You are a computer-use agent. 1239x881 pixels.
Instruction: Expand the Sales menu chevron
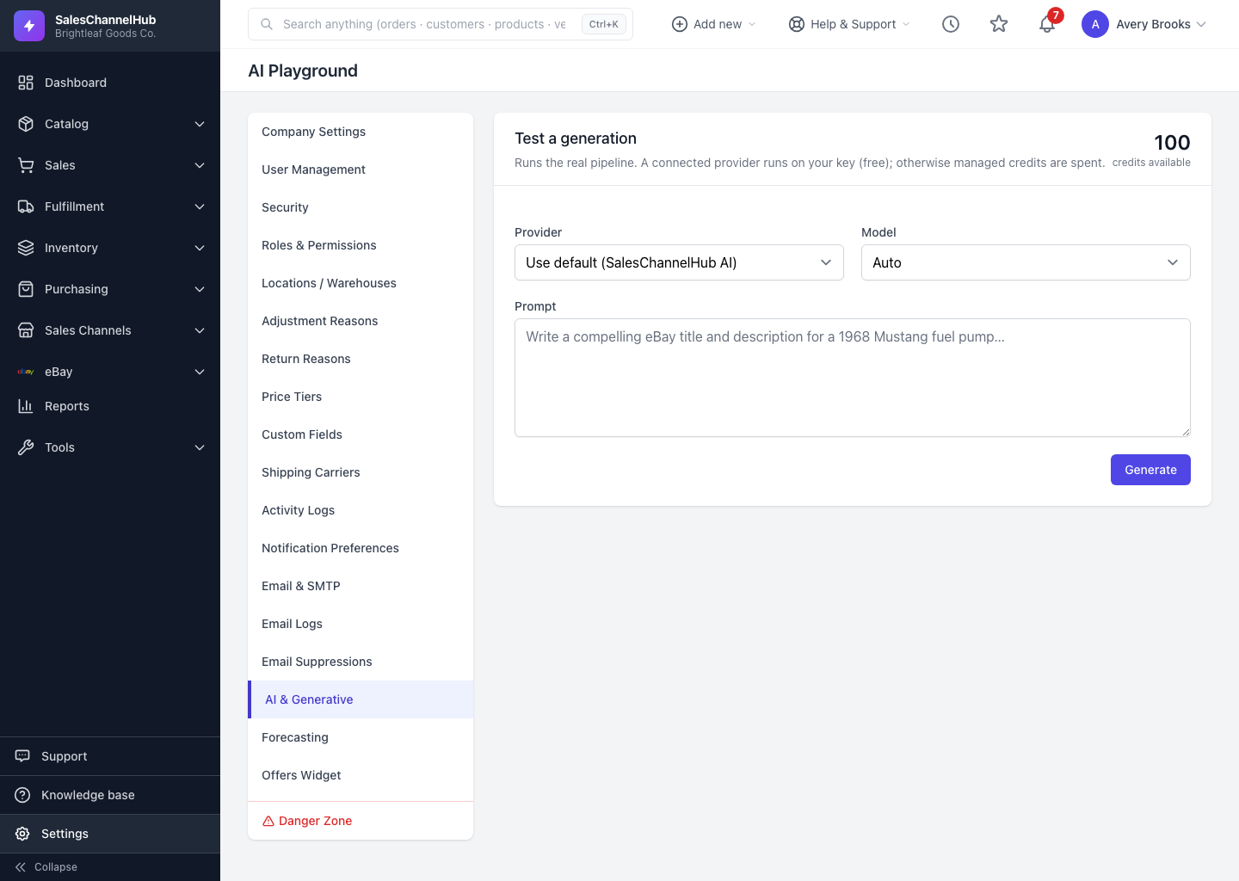pyautogui.click(x=200, y=165)
